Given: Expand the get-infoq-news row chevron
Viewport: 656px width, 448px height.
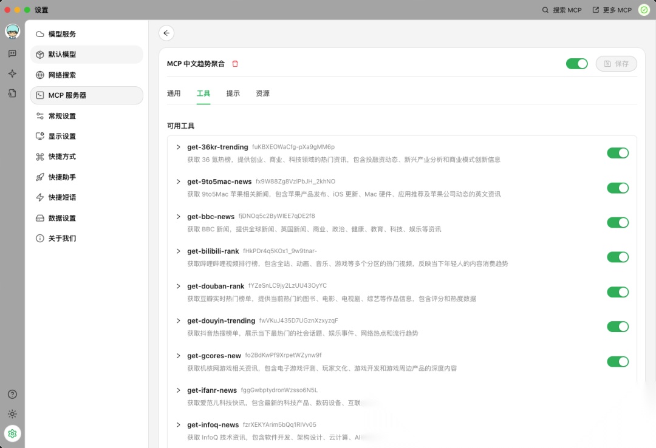Looking at the screenshot, I should coord(178,424).
